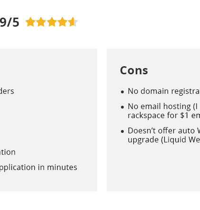Click the partially filled fifth star

73,22
